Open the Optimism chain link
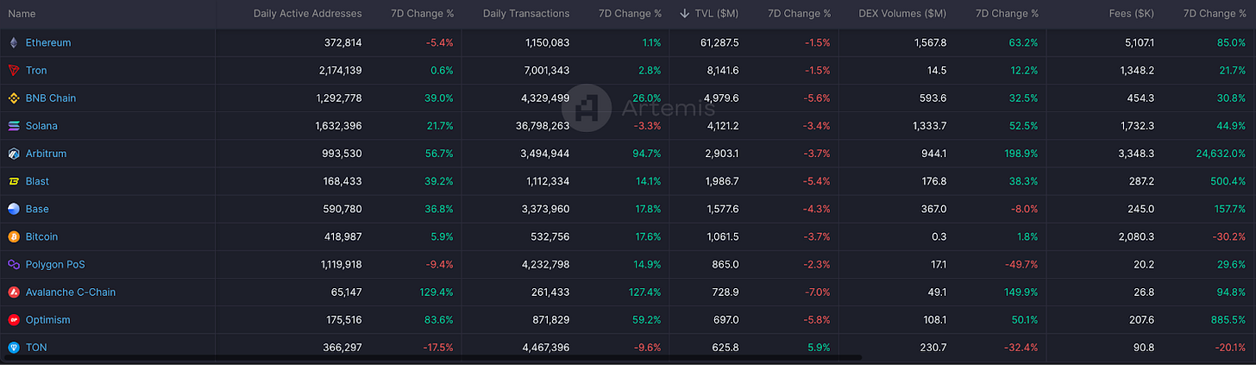The height and width of the screenshot is (365, 1256). [x=48, y=319]
